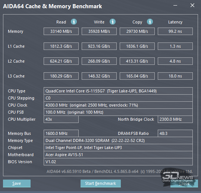Click the CPU Type field QuadCore Intel Core i5-1155G7
201x193 pixels.
click(x=118, y=91)
